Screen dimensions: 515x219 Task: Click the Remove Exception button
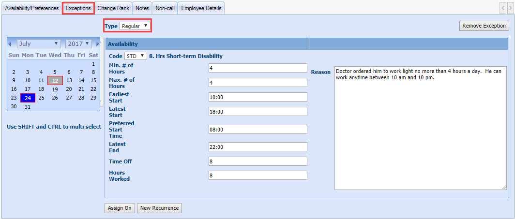coord(484,26)
